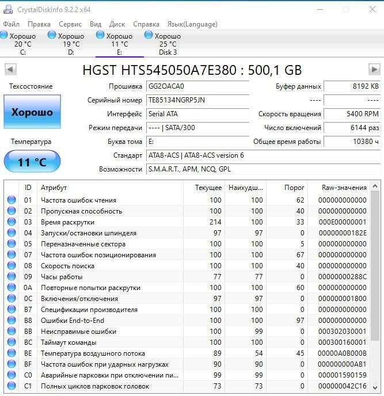Click the next disk arrow button
384x396 pixels.
374,69
